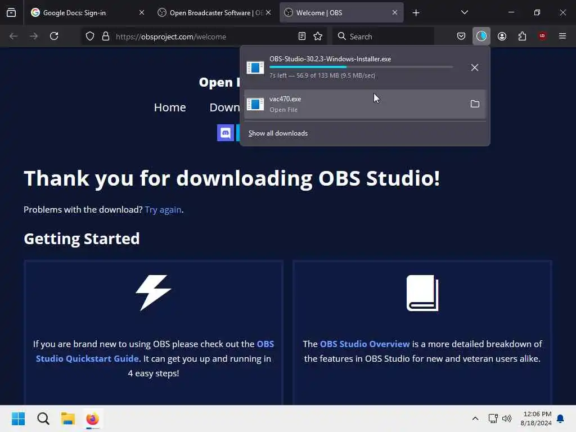The height and width of the screenshot is (432, 576).
Task: Switch to the Open Broadcaster Software tab
Action: click(x=214, y=12)
